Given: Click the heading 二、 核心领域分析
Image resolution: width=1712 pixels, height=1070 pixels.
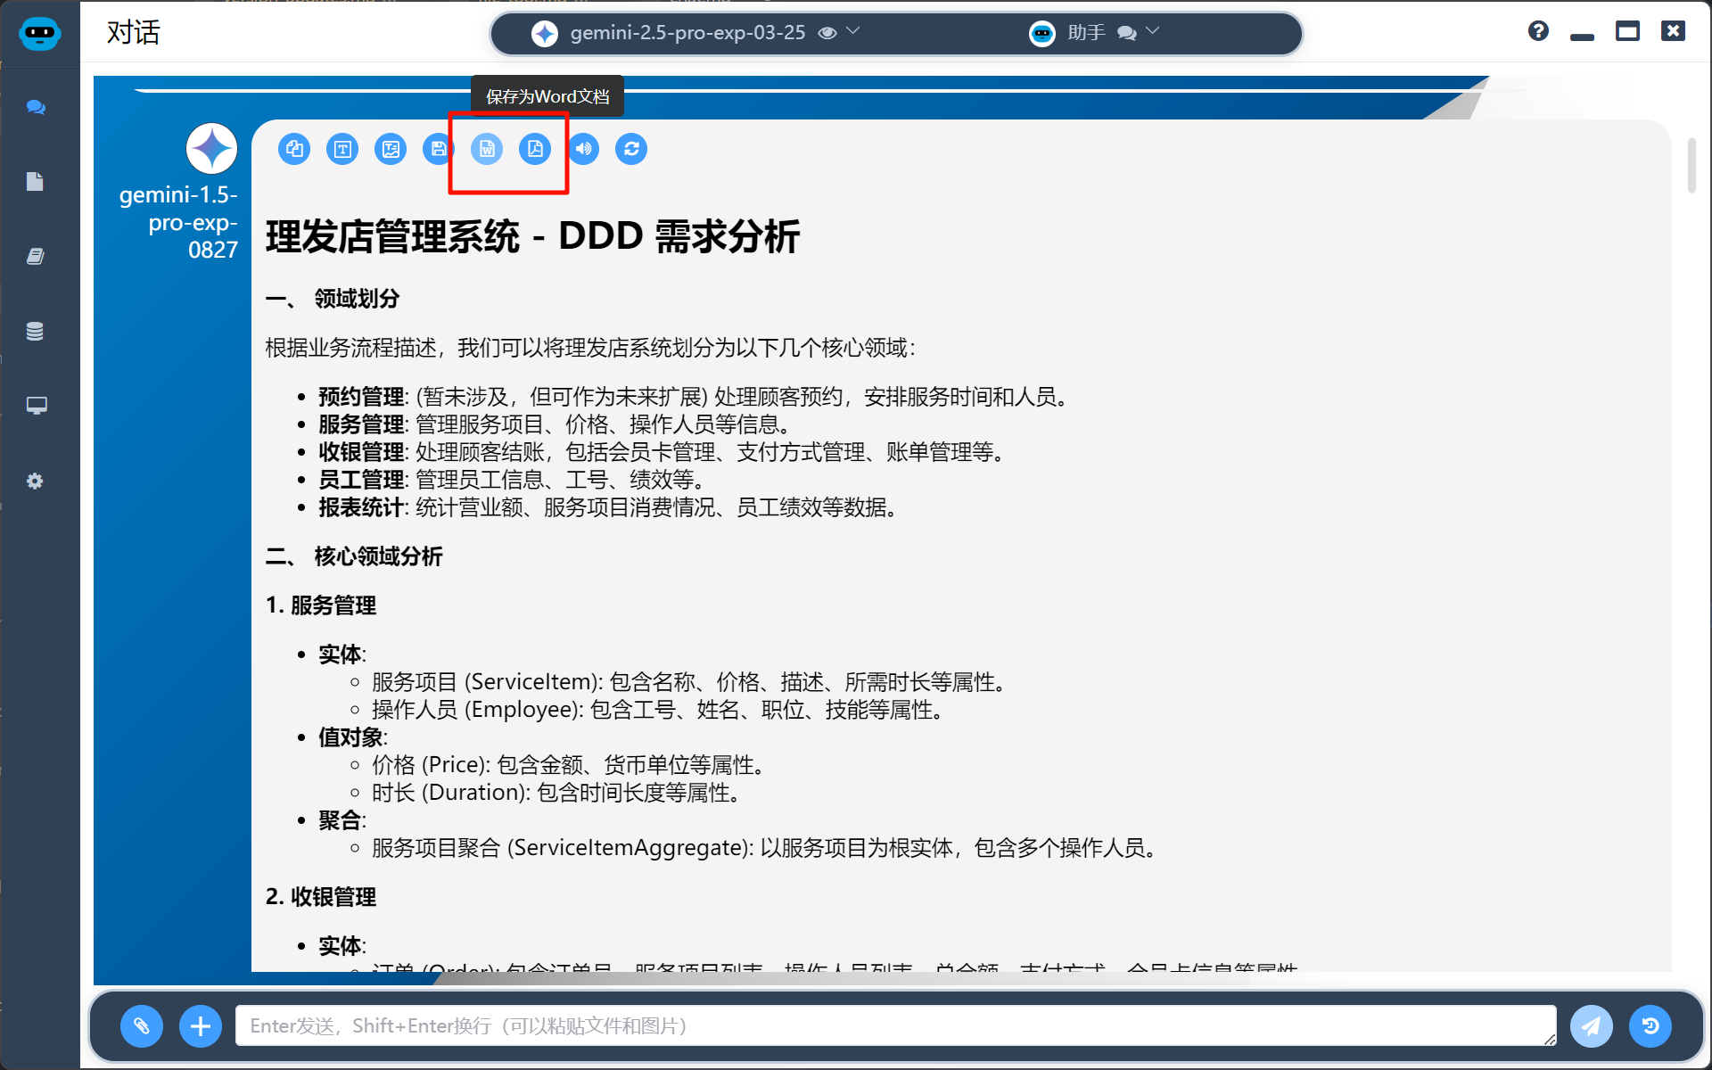Looking at the screenshot, I should point(354,556).
